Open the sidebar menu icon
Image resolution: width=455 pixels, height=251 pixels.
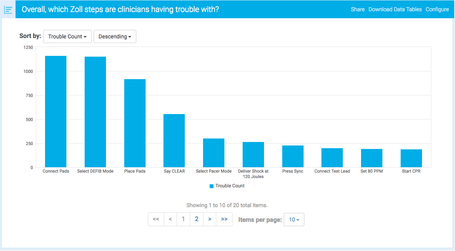(x=8, y=10)
